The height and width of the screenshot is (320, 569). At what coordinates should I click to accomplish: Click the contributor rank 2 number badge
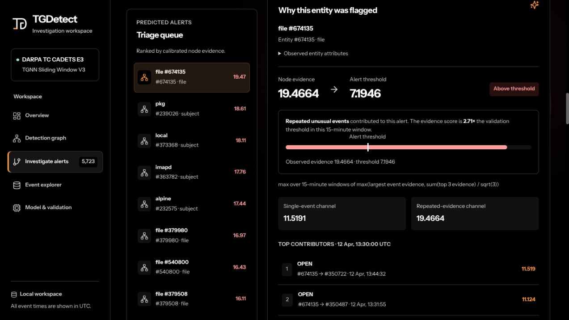[x=287, y=300]
